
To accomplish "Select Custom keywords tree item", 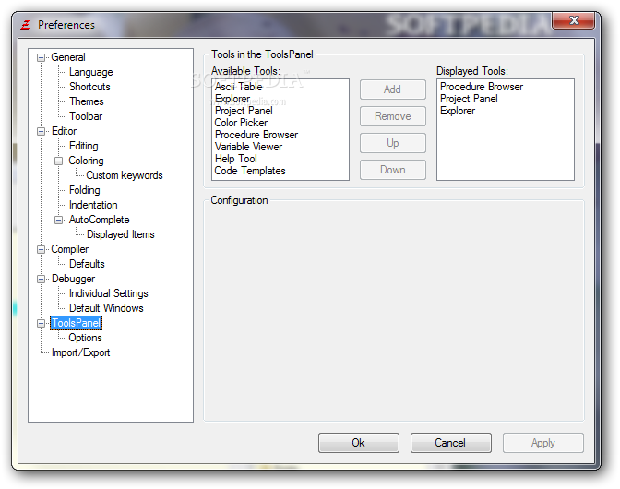I will [125, 175].
